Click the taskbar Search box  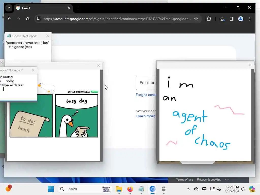[85, 189]
